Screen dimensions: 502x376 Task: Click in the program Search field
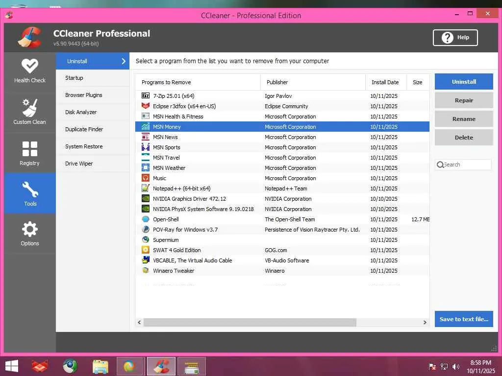[463, 164]
